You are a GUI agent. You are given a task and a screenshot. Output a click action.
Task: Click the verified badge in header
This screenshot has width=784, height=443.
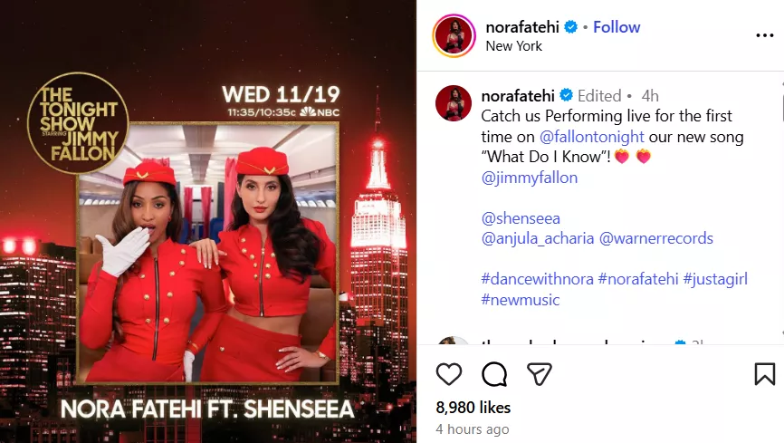(570, 27)
